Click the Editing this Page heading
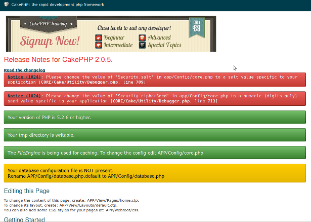This screenshot has width=311, height=222. click(x=26, y=191)
